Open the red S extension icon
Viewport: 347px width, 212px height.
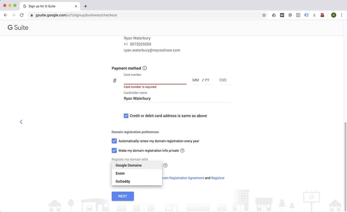click(322, 15)
